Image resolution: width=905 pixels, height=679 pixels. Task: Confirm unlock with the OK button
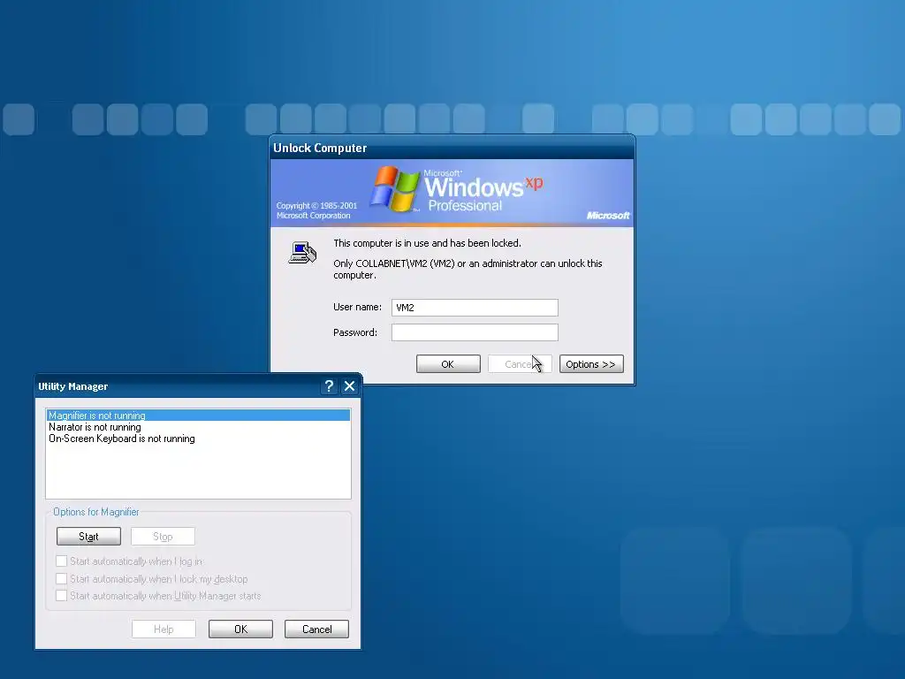(448, 364)
